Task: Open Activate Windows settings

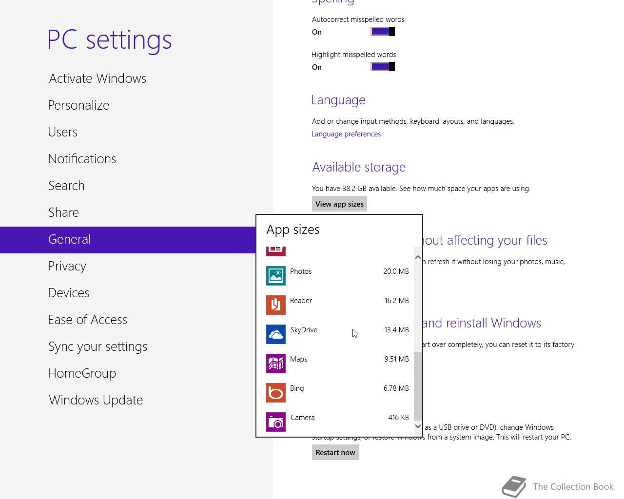Action: click(97, 78)
